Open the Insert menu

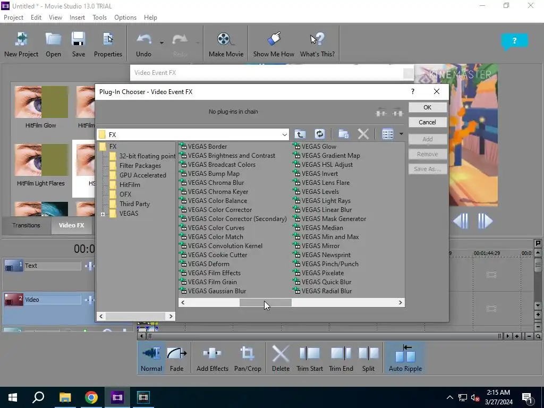[77, 18]
